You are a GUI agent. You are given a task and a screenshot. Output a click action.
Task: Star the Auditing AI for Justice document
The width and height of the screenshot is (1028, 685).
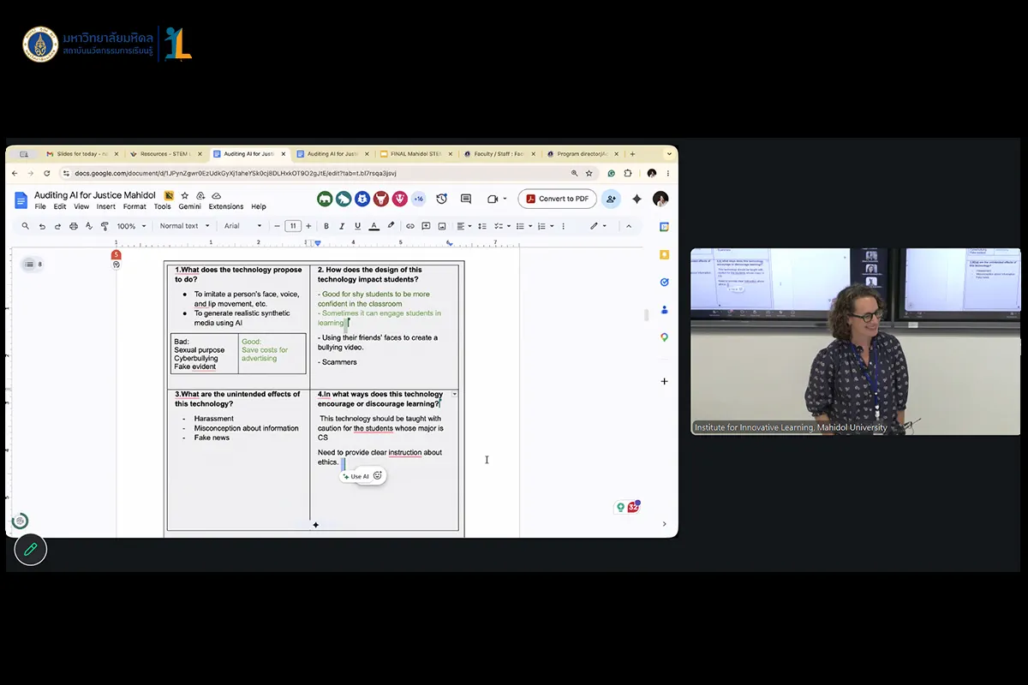(x=184, y=195)
